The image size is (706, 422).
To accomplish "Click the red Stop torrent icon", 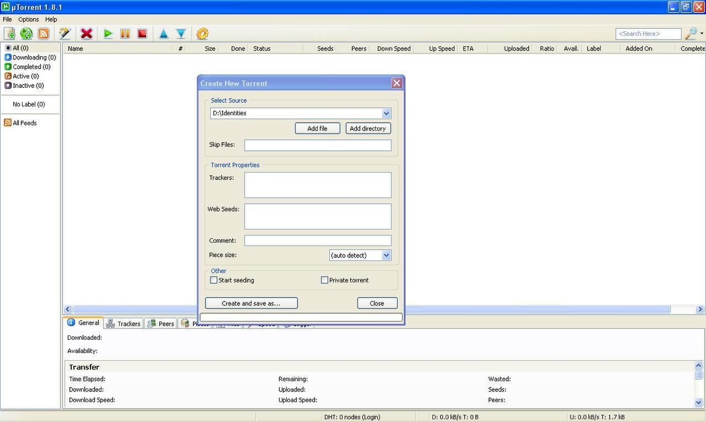I will click(142, 34).
